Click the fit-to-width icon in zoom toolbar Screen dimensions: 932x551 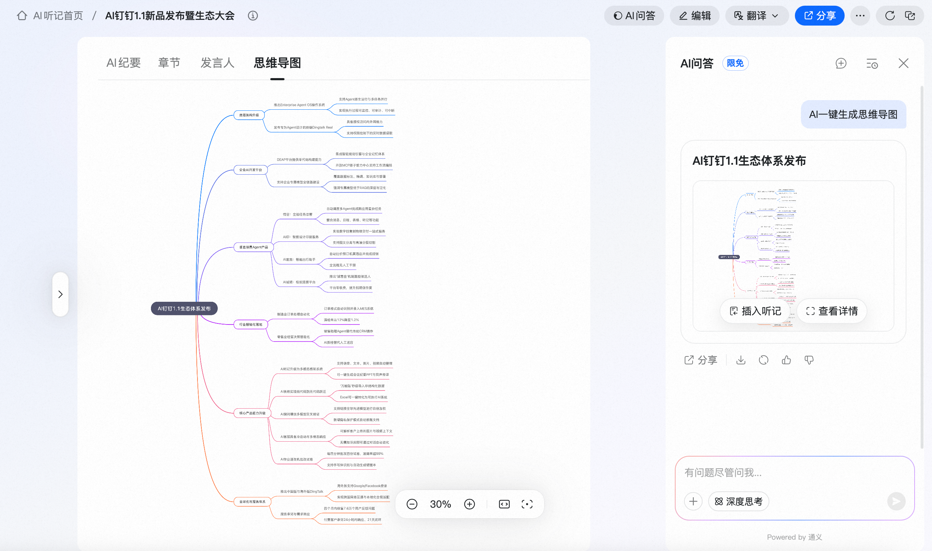point(504,504)
